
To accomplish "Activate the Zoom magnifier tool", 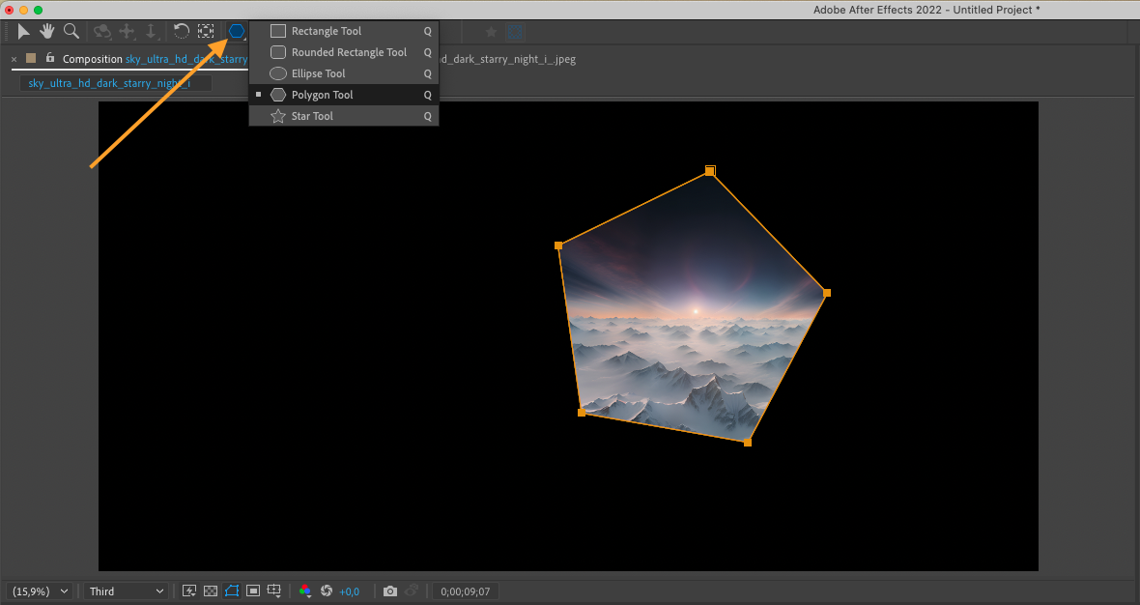I will tap(71, 32).
